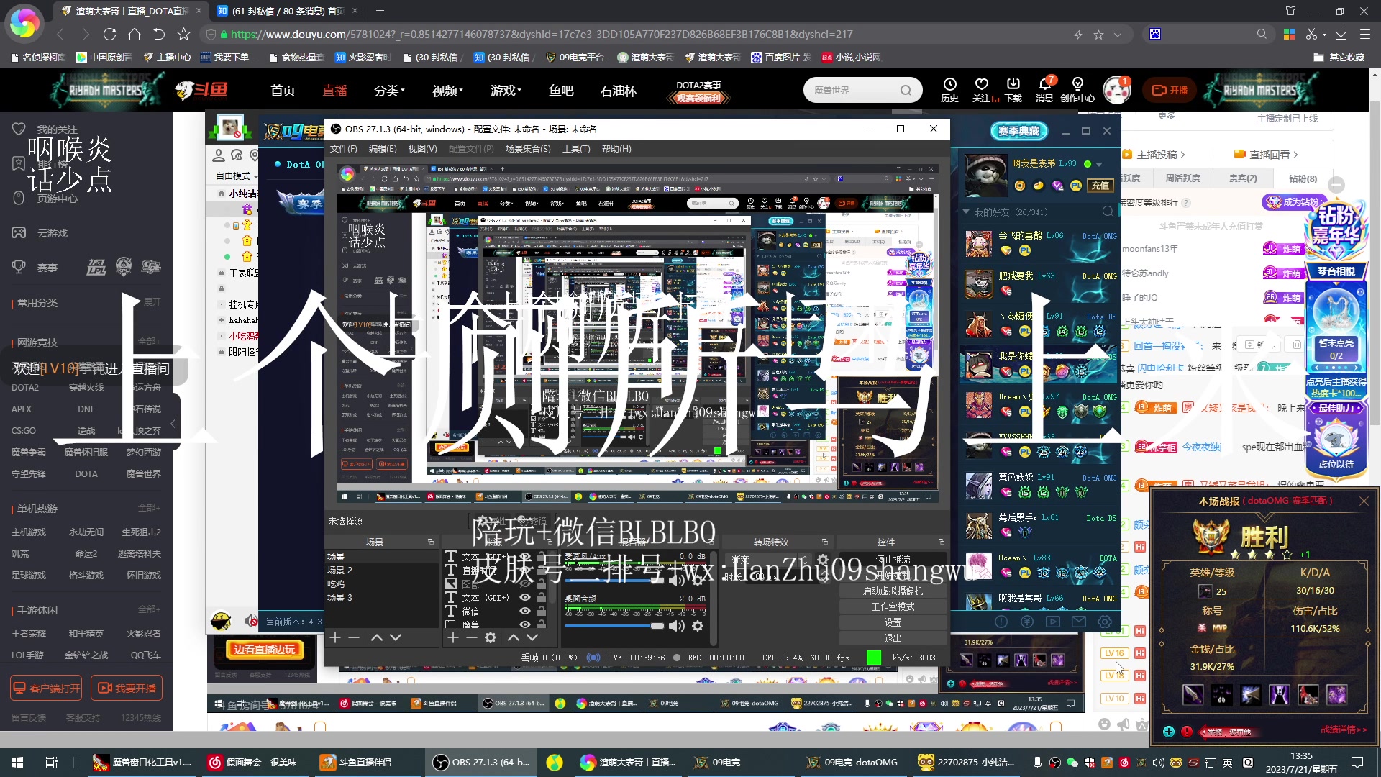Open 视频 dropdown in Douyu nav

(x=447, y=91)
